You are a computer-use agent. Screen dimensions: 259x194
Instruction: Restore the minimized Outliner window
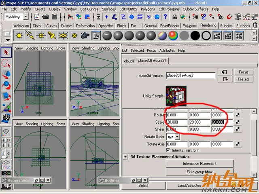click(134, 180)
